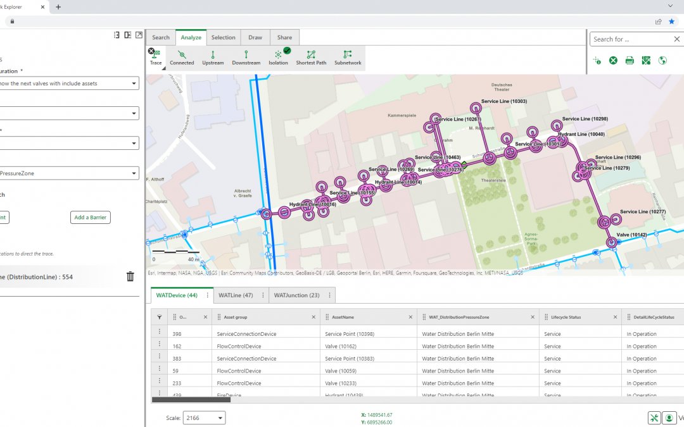Remove the first O... column
This screenshot has height=427, width=684.
click(x=205, y=317)
